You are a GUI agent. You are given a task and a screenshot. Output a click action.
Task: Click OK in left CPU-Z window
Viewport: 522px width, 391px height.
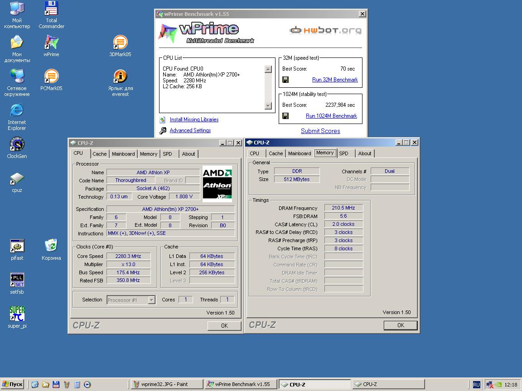224,326
